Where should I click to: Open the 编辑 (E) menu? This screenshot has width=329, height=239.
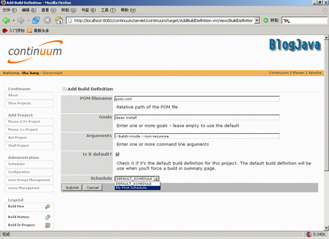(x=29, y=10)
